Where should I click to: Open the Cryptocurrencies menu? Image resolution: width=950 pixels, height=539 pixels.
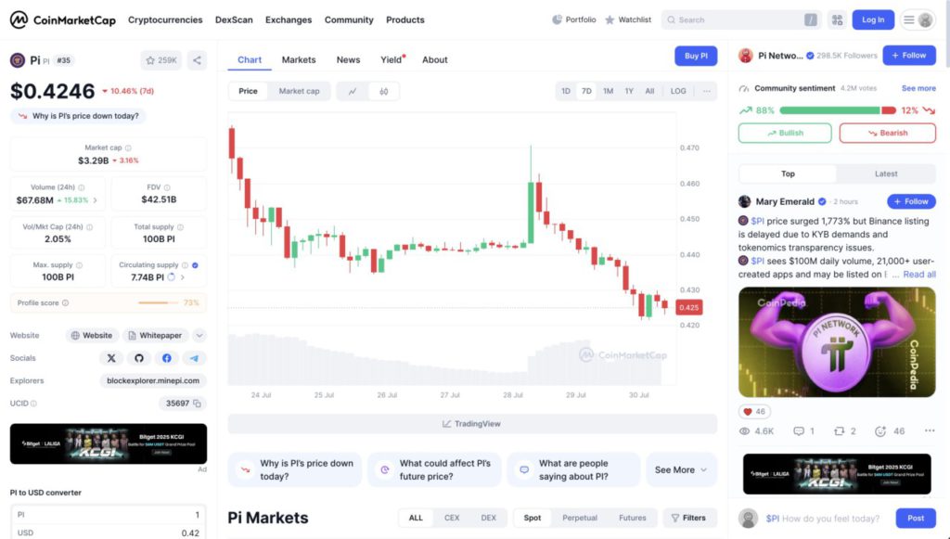point(165,20)
